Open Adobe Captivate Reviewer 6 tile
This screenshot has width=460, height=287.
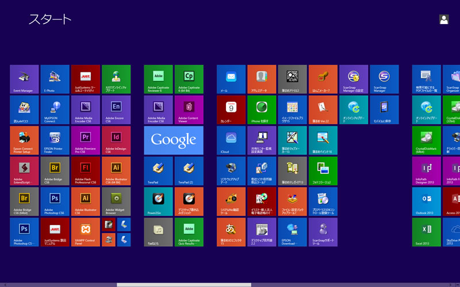click(159, 79)
